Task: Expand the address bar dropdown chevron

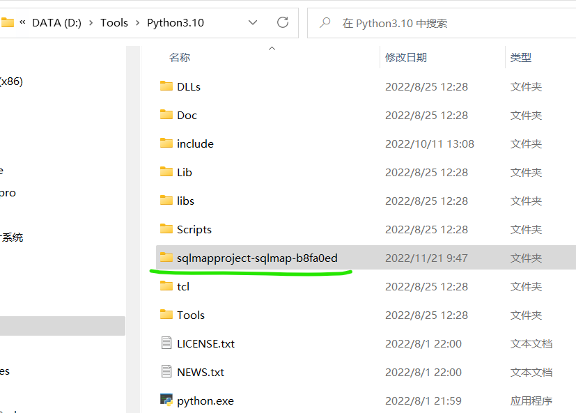Action: (253, 22)
